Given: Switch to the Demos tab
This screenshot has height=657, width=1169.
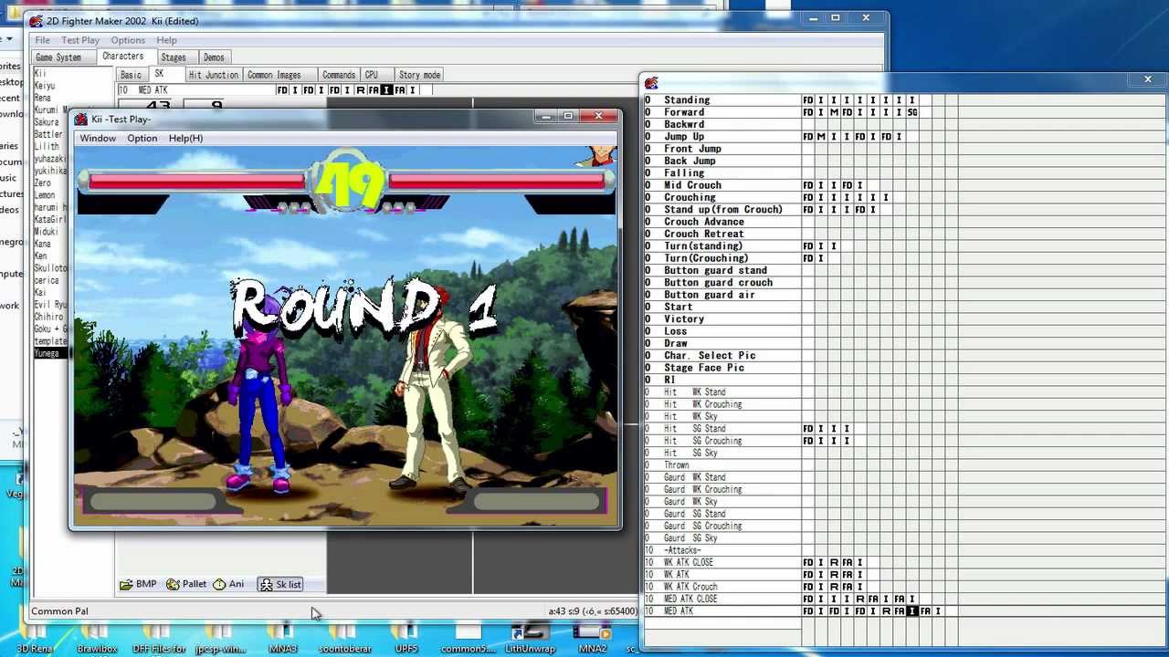Looking at the screenshot, I should (x=214, y=57).
